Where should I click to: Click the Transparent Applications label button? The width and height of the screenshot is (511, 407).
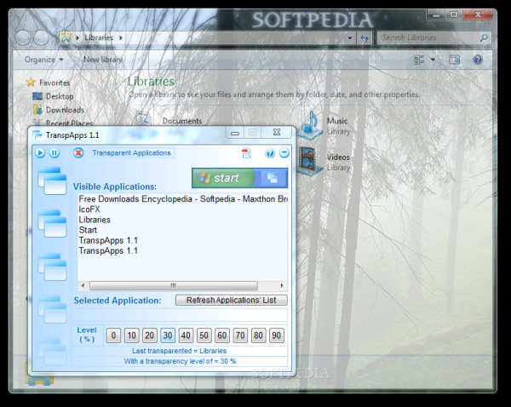pos(132,152)
